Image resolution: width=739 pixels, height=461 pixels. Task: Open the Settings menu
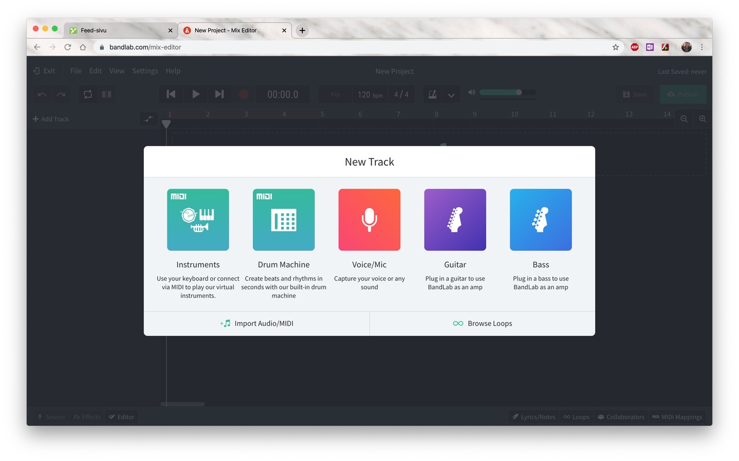click(x=145, y=71)
